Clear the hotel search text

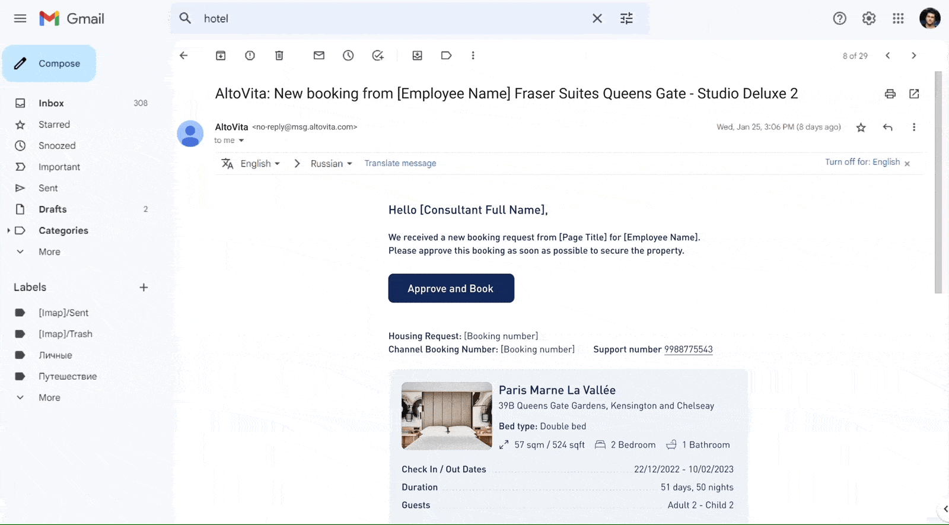[x=597, y=18]
